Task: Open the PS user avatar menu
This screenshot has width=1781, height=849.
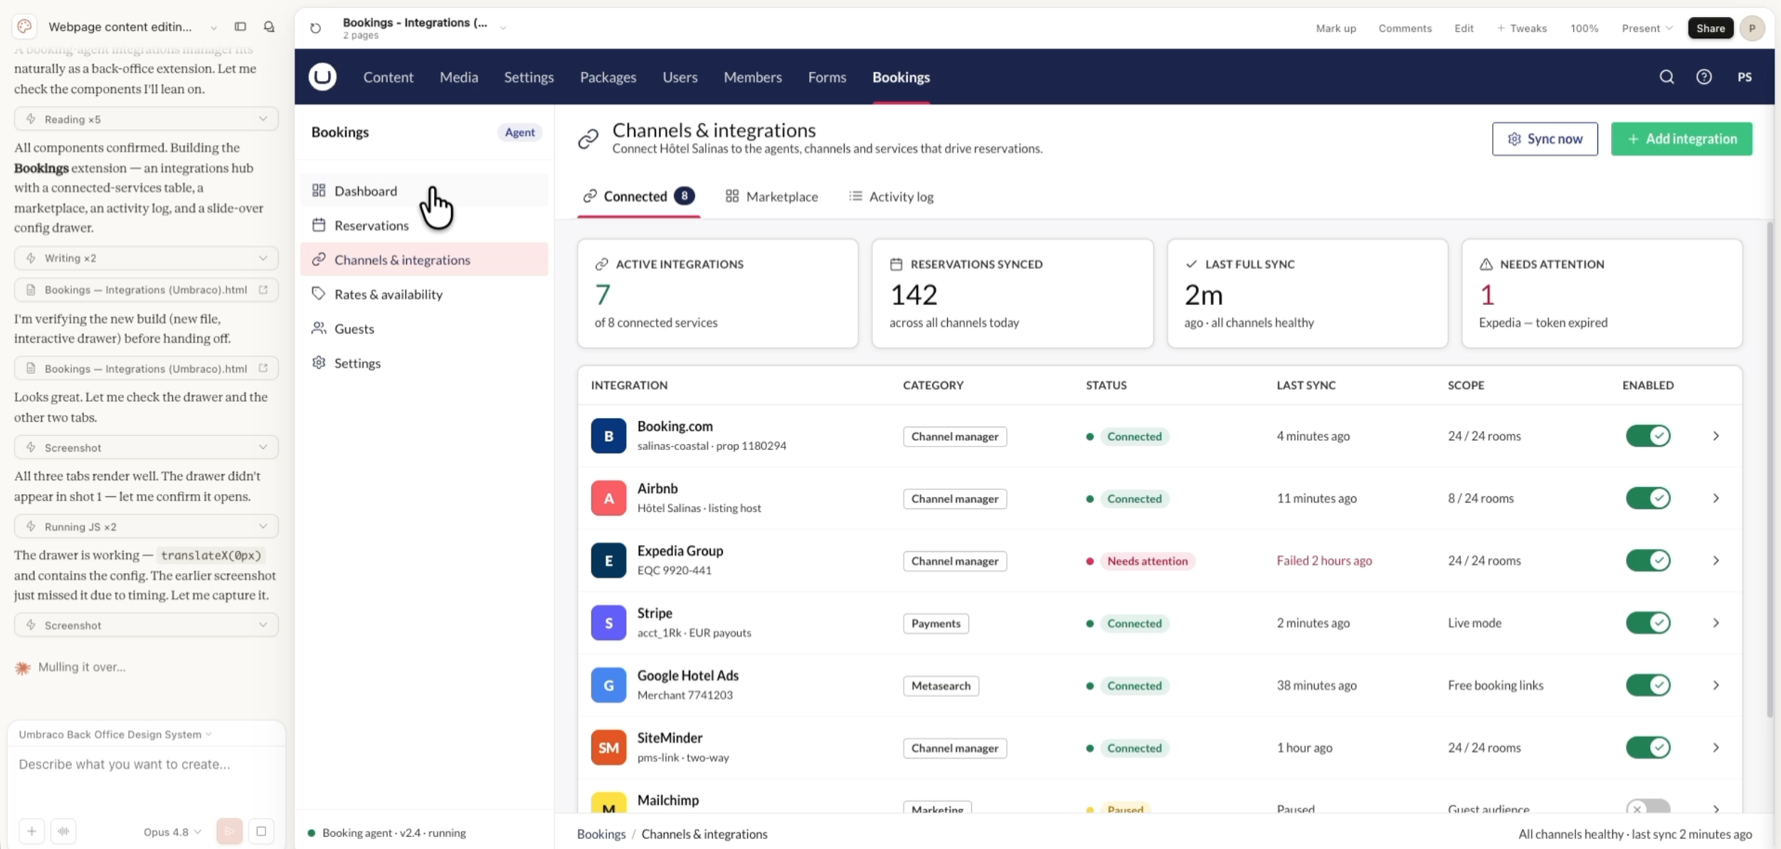Action: 1744,77
